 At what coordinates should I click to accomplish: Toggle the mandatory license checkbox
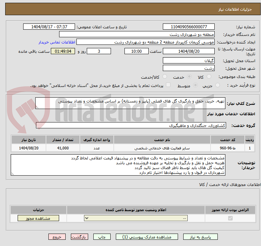(230, 218)
